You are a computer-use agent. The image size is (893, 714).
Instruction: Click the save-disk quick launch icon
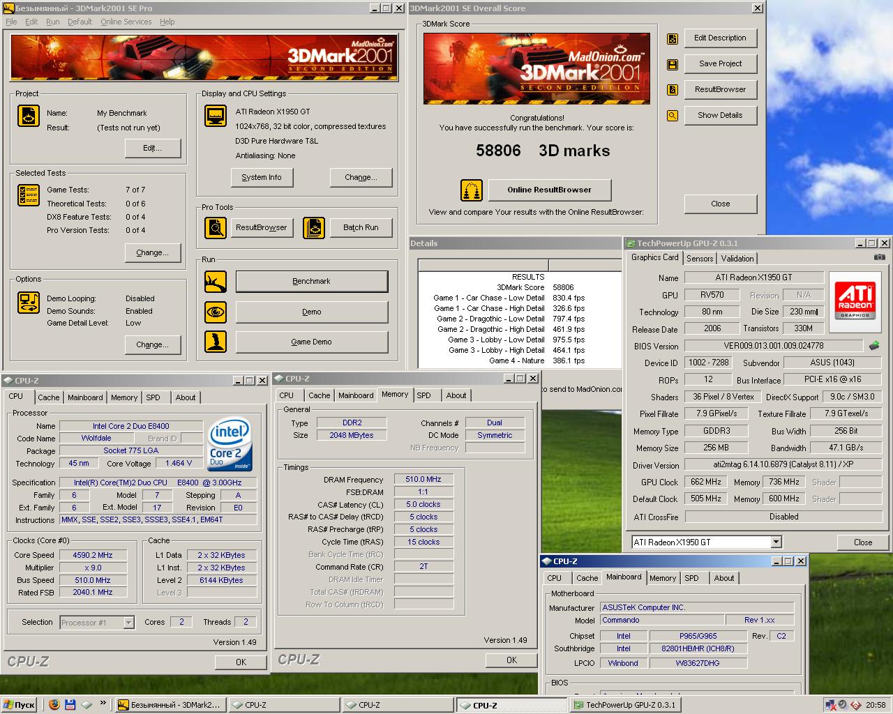(x=70, y=705)
